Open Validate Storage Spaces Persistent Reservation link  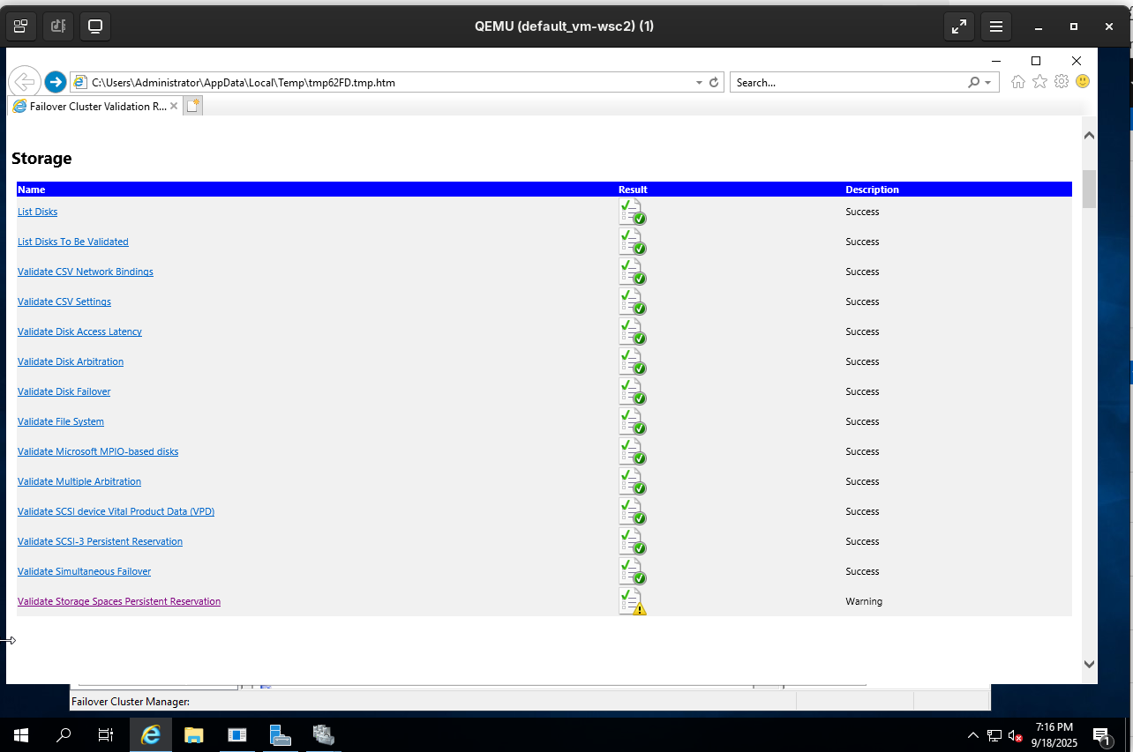(119, 601)
